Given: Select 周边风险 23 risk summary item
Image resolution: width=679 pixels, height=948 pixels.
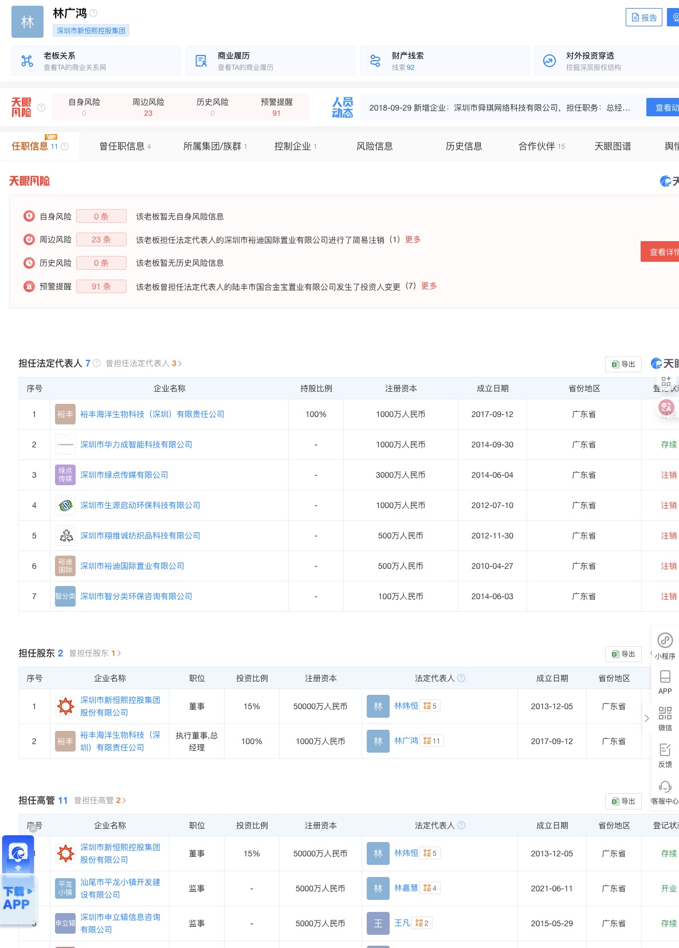Looking at the screenshot, I should tap(148, 107).
